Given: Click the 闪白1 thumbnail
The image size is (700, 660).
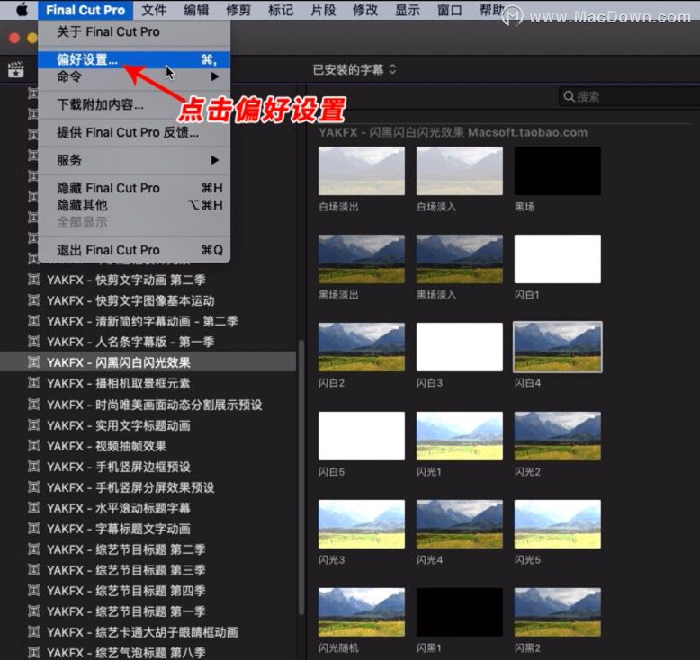Looking at the screenshot, I should click(558, 259).
